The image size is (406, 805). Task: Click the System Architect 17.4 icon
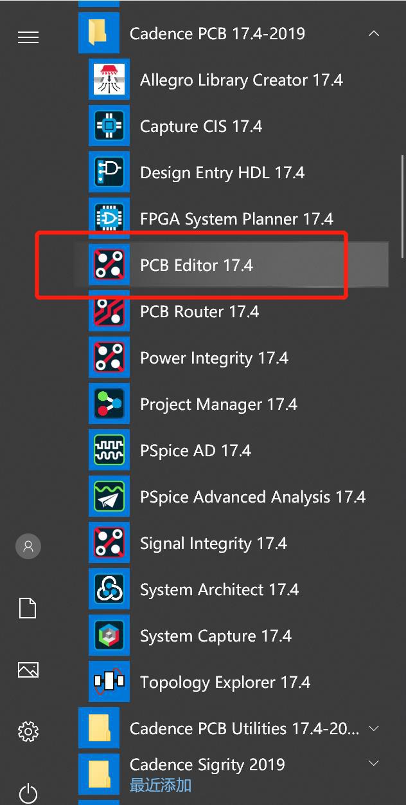point(109,589)
